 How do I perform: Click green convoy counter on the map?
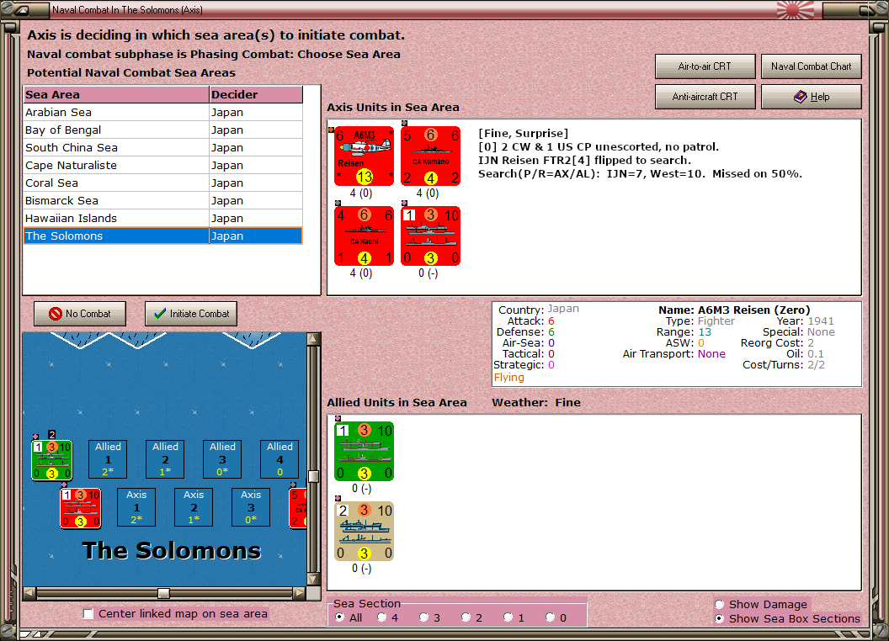(51, 459)
